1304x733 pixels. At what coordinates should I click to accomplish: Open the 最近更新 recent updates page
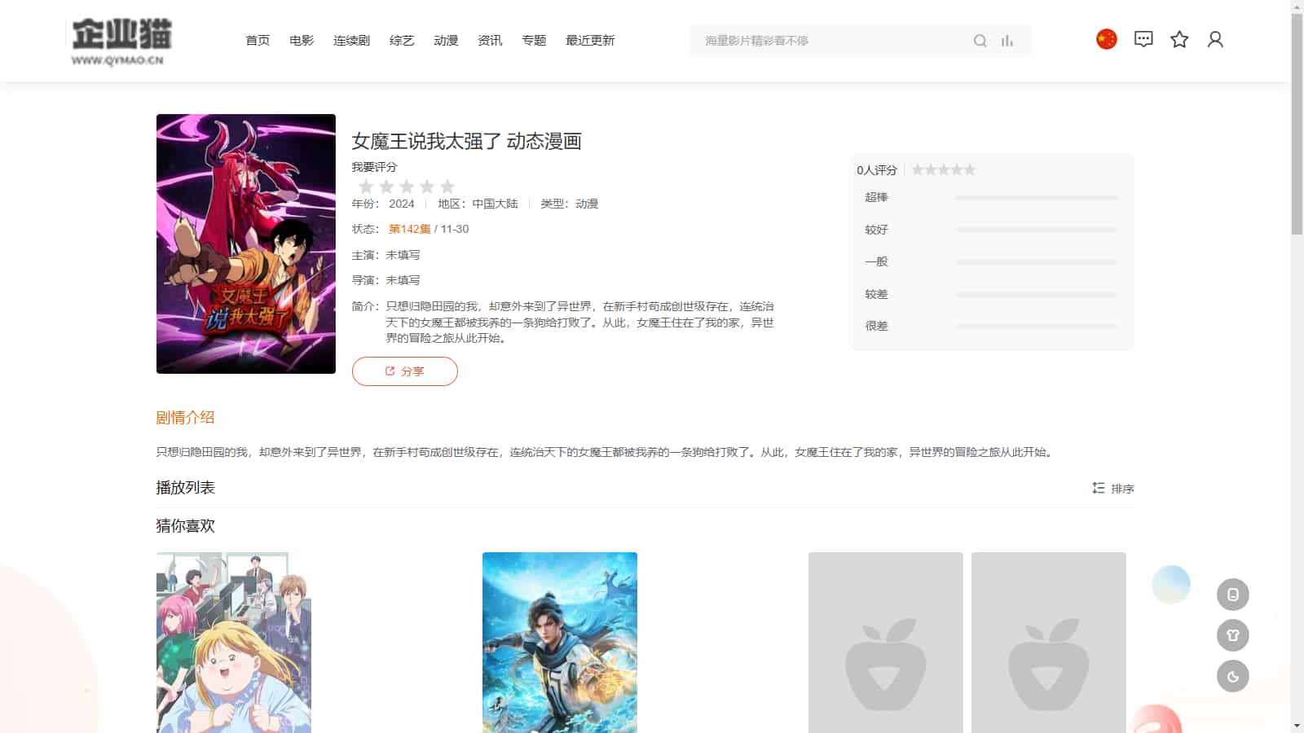[590, 41]
